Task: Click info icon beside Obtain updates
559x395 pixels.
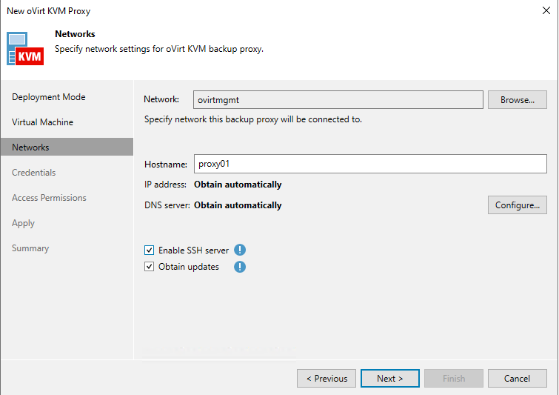Action: [x=240, y=267]
